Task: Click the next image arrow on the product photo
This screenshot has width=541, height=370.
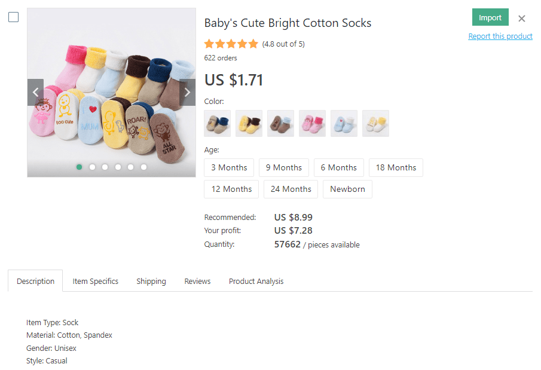Action: tap(187, 92)
